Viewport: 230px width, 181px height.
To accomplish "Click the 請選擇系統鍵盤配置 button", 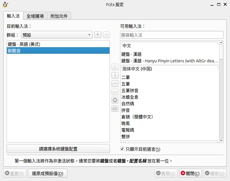I will (58, 149).
